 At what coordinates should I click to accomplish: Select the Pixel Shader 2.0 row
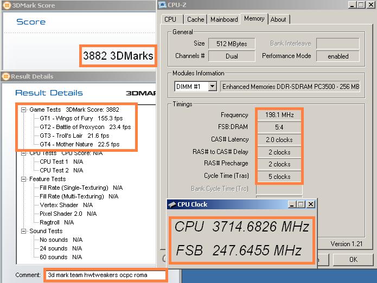click(68, 214)
